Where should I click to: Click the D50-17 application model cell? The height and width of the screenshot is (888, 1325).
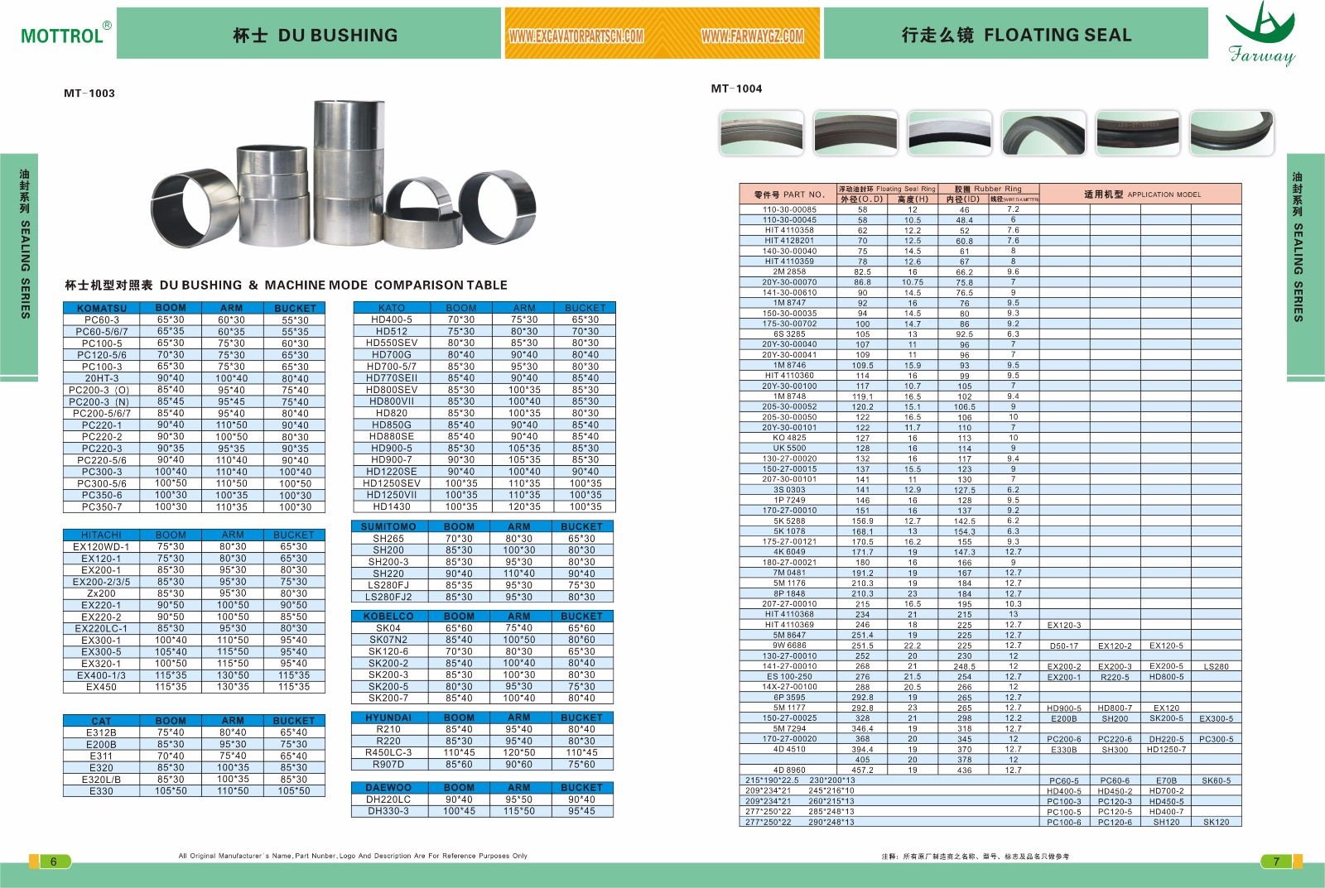[1064, 646]
